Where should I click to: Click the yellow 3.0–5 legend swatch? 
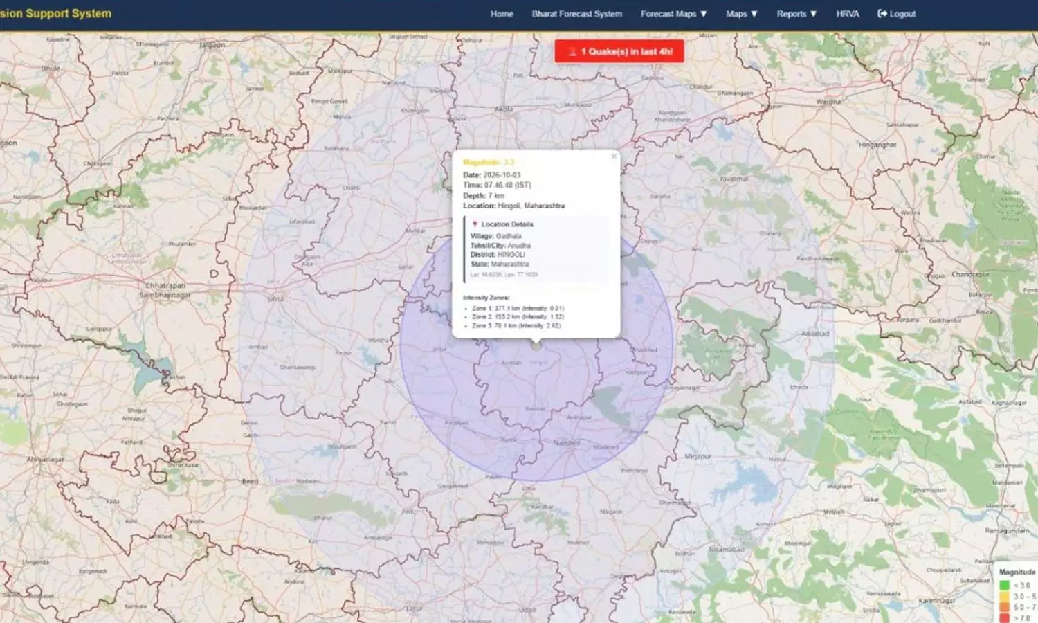[x=1004, y=596]
